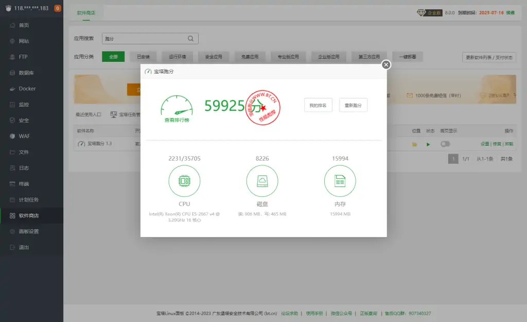This screenshot has width=527, height=322.
Task: Click the CPU chip icon
Action: [x=184, y=181]
